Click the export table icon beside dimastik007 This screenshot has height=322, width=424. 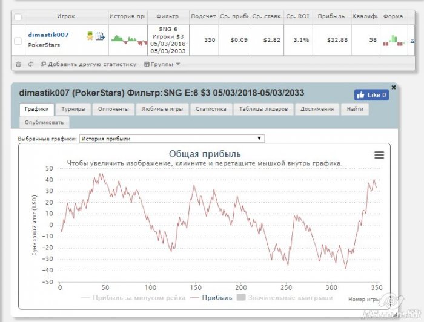coord(100,36)
